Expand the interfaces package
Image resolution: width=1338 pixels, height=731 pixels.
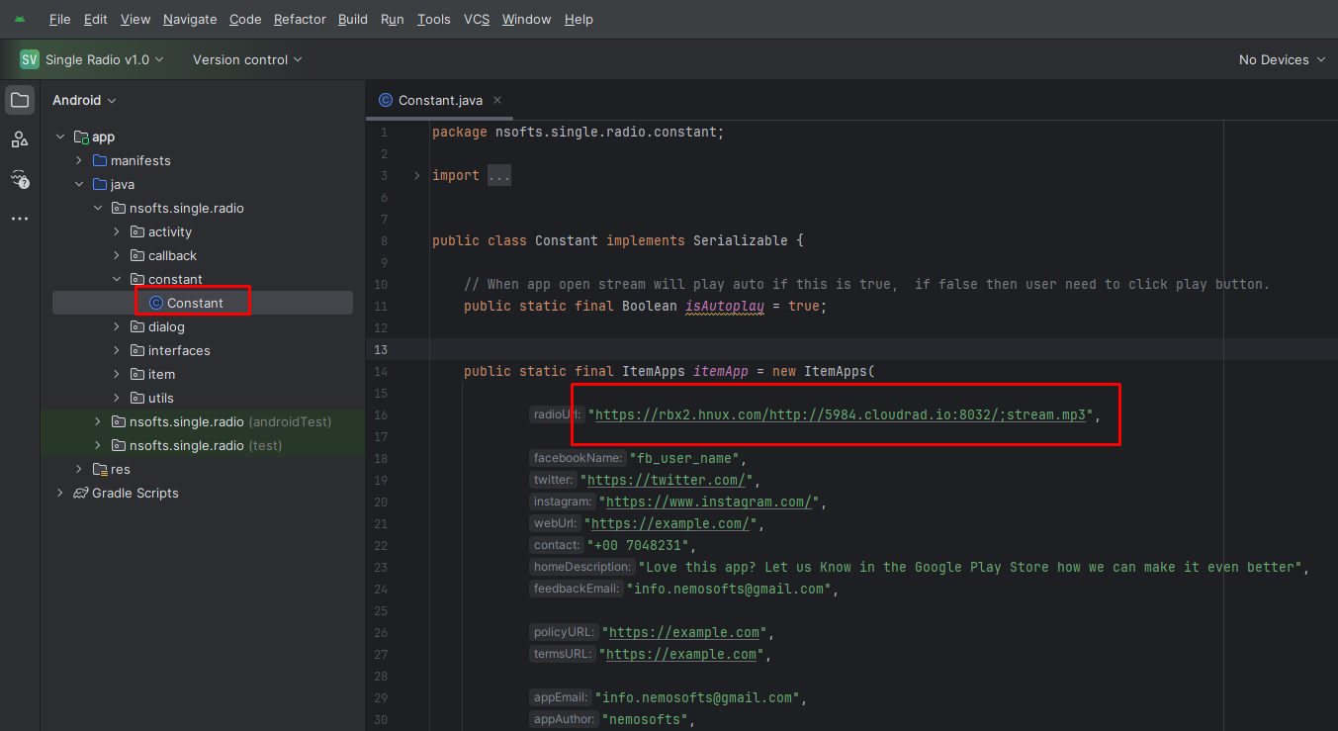[x=117, y=350]
